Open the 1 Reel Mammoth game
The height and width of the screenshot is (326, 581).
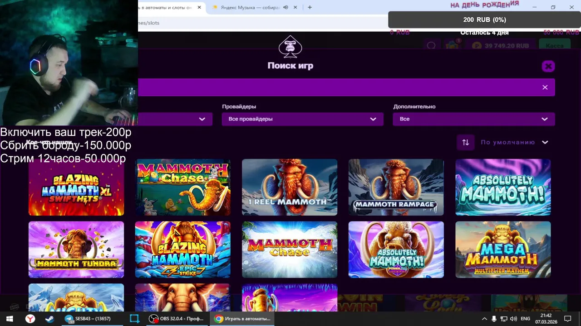[x=290, y=187]
